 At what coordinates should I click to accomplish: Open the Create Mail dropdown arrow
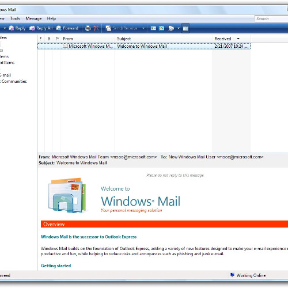pos(5,28)
